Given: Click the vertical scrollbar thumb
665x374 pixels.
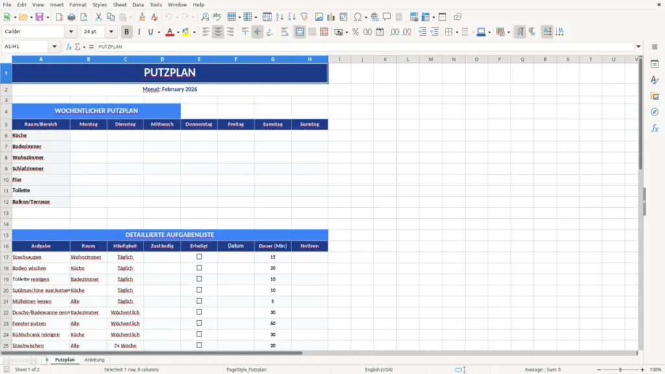Looking at the screenshot, I should [x=640, y=114].
